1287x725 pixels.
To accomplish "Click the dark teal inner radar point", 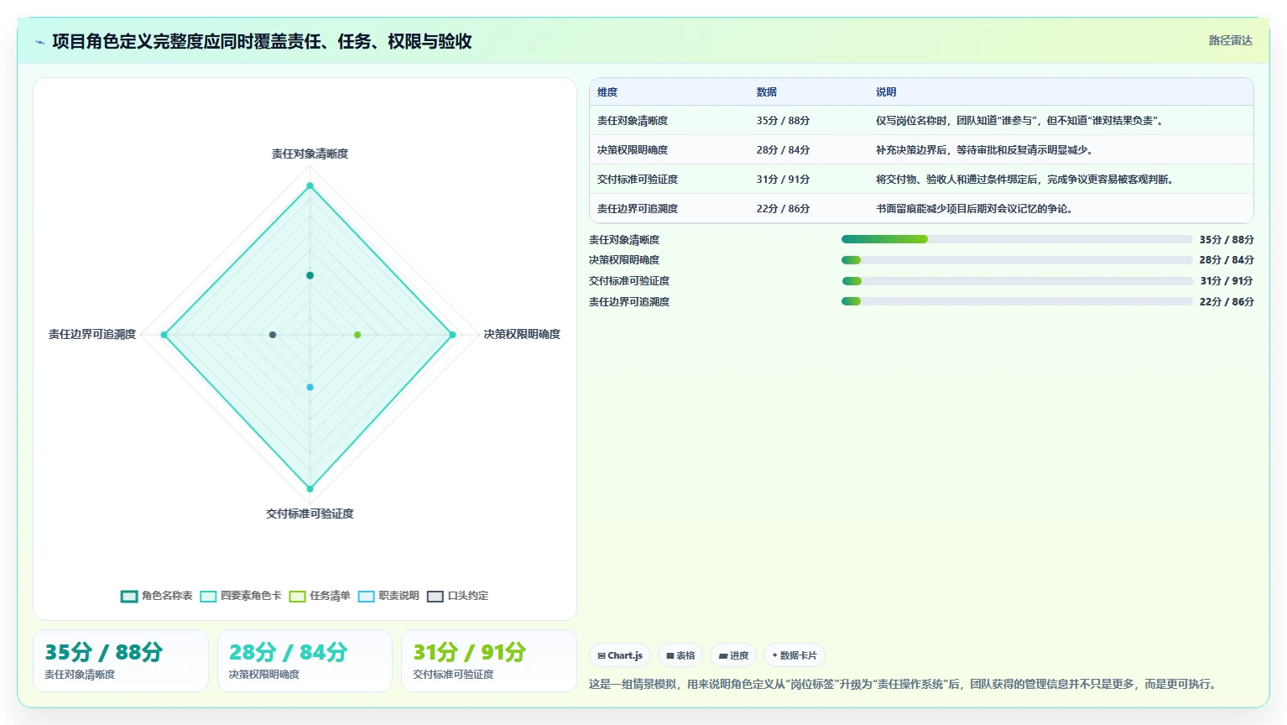I will click(x=310, y=276).
